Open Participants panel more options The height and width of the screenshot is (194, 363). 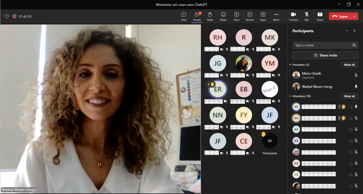pos(347,31)
